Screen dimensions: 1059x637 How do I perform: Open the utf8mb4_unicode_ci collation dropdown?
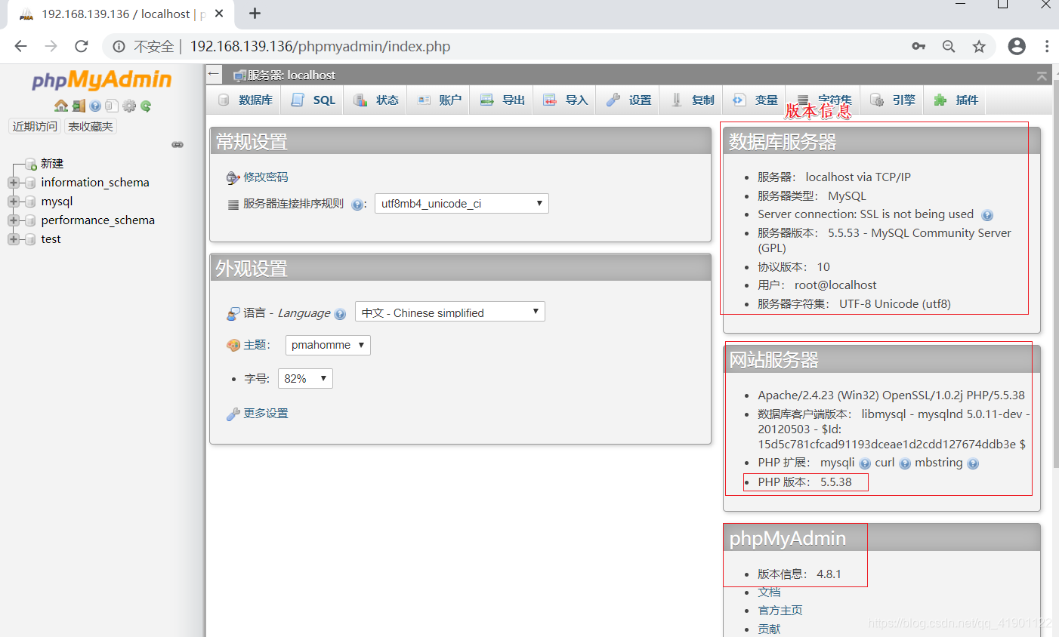(462, 204)
